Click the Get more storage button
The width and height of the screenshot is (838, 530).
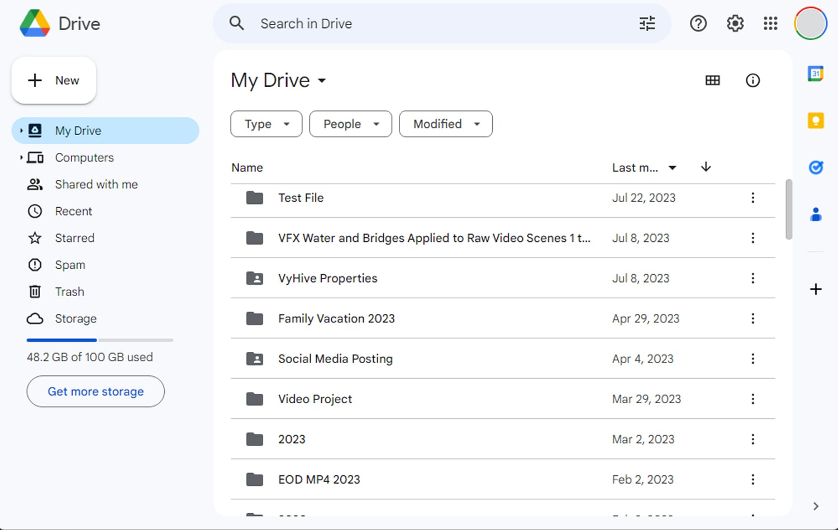coord(95,391)
